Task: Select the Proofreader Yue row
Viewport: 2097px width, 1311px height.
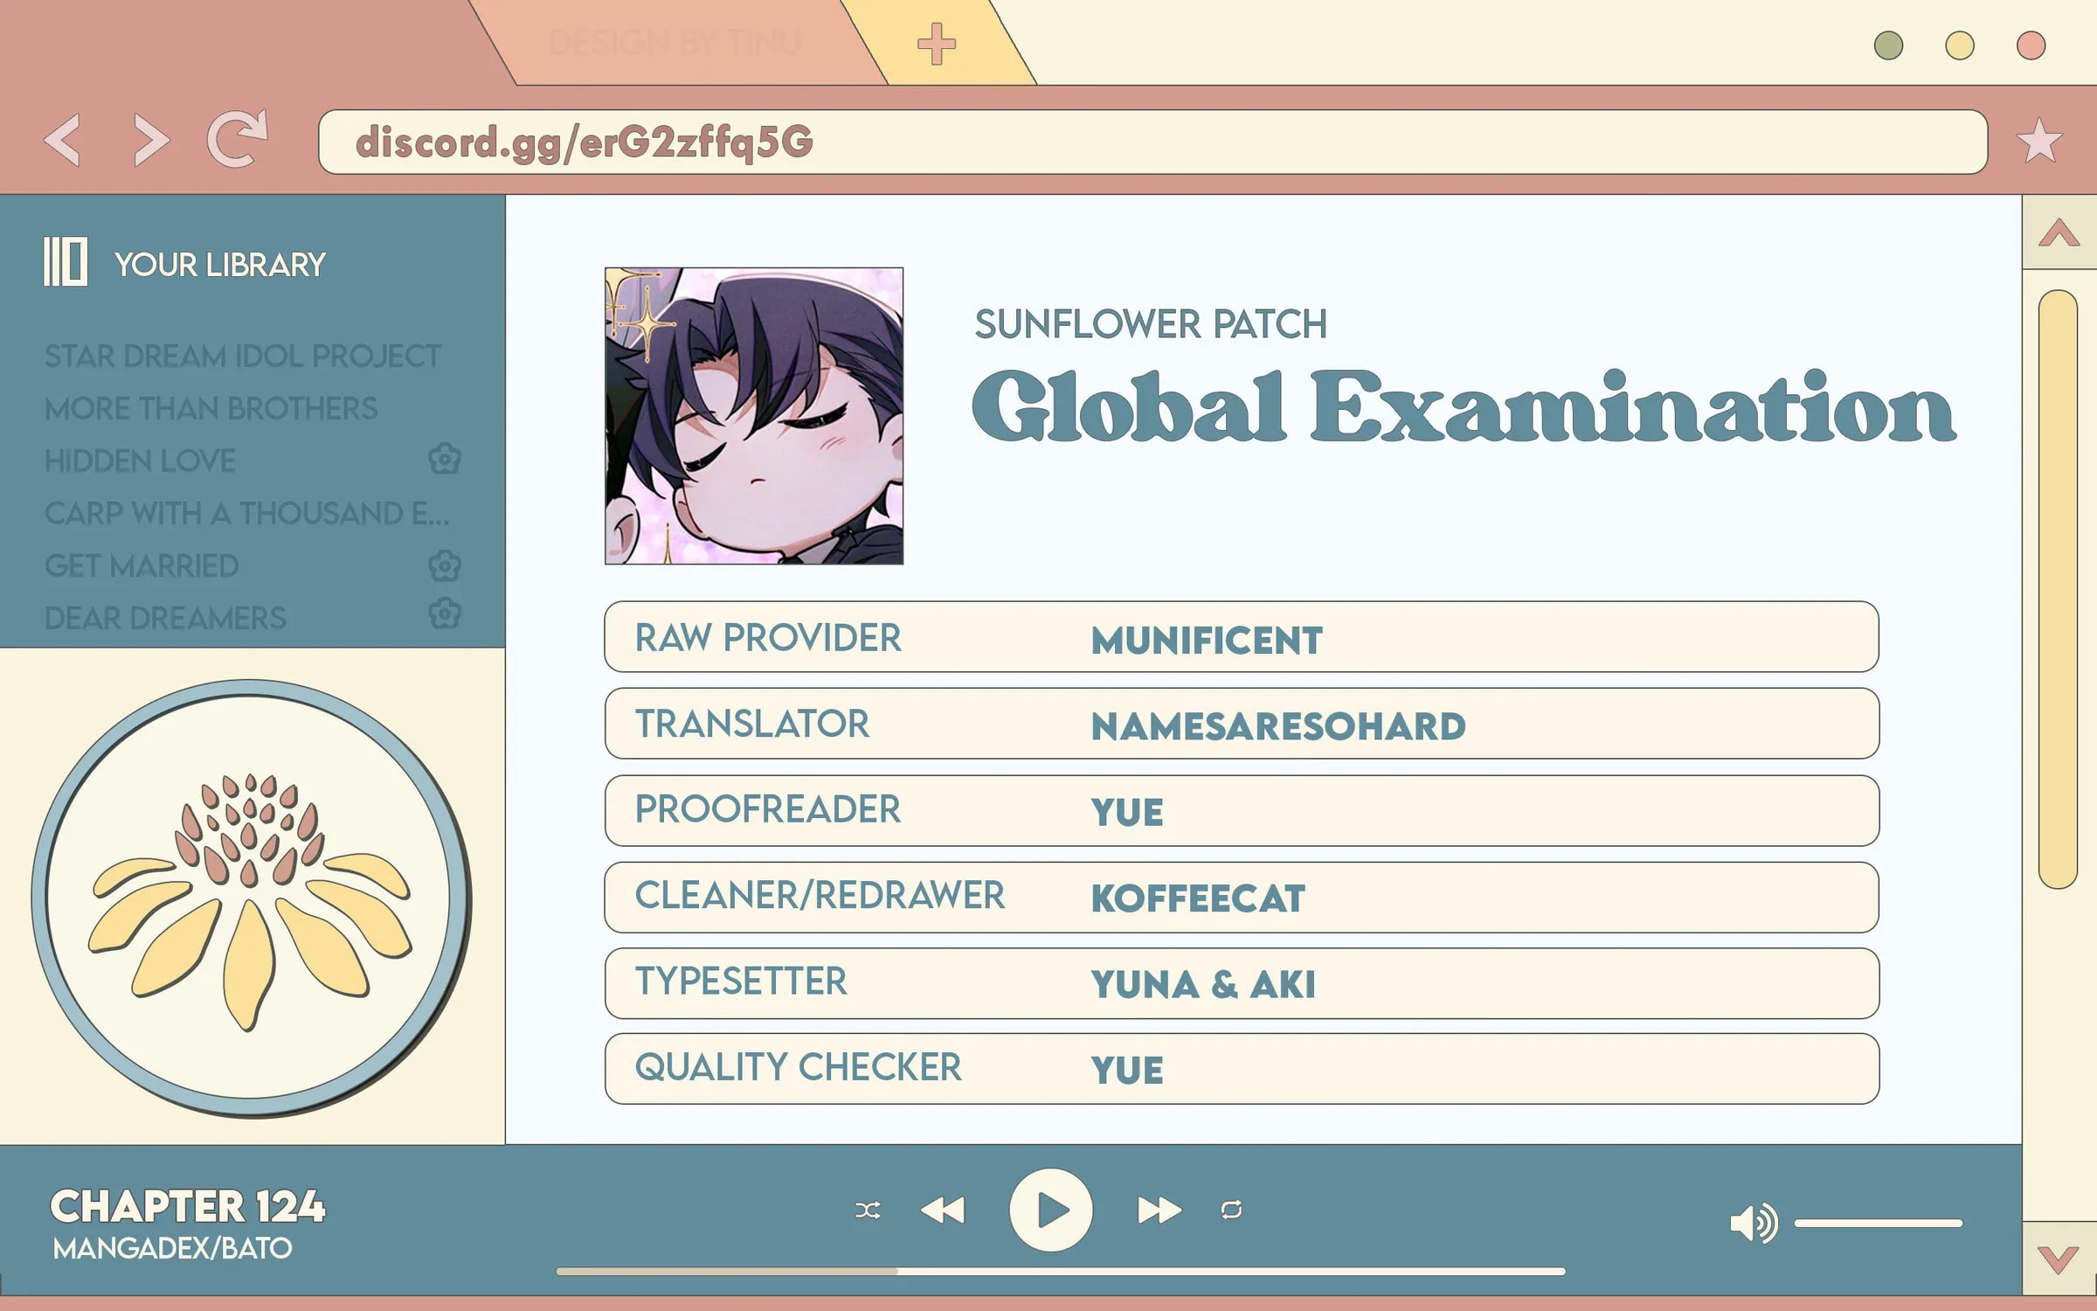Action: pyautogui.click(x=1242, y=810)
